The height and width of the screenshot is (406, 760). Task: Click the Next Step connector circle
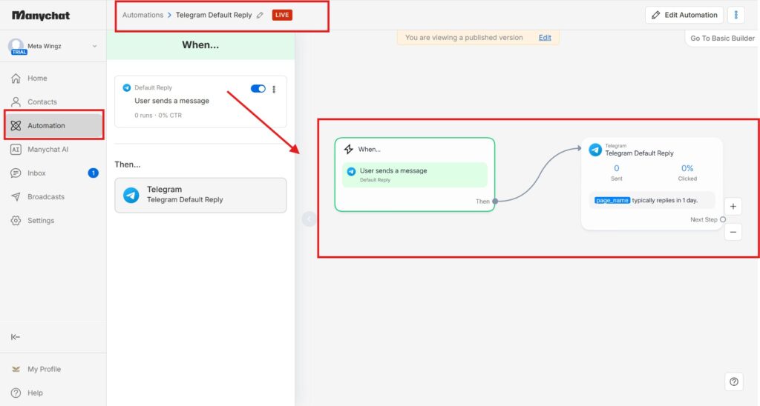(723, 220)
